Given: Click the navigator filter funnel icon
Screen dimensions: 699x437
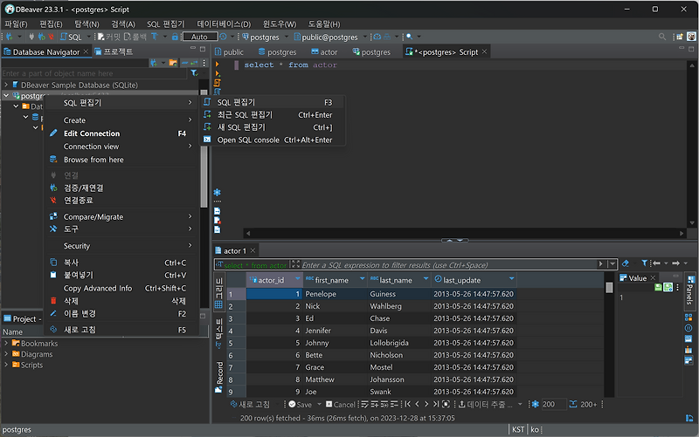Looking at the screenshot, I should [194, 73].
